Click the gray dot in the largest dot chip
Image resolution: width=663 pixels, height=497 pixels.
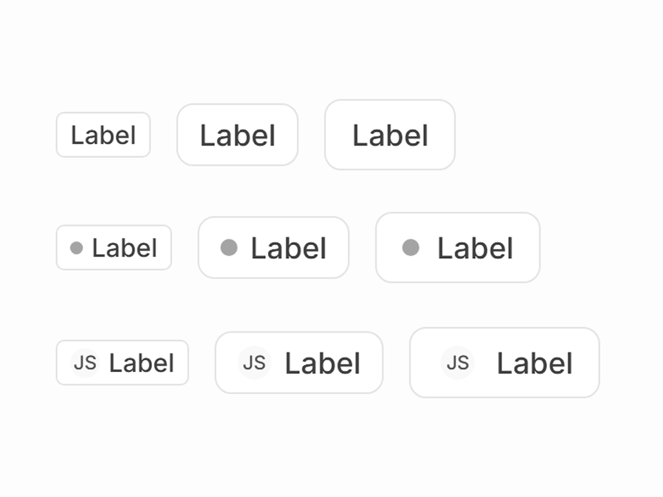click(411, 247)
